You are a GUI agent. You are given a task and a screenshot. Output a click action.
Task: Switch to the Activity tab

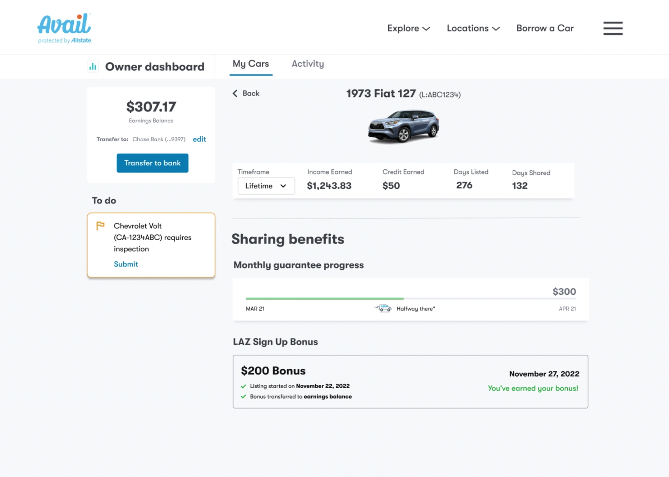[308, 64]
